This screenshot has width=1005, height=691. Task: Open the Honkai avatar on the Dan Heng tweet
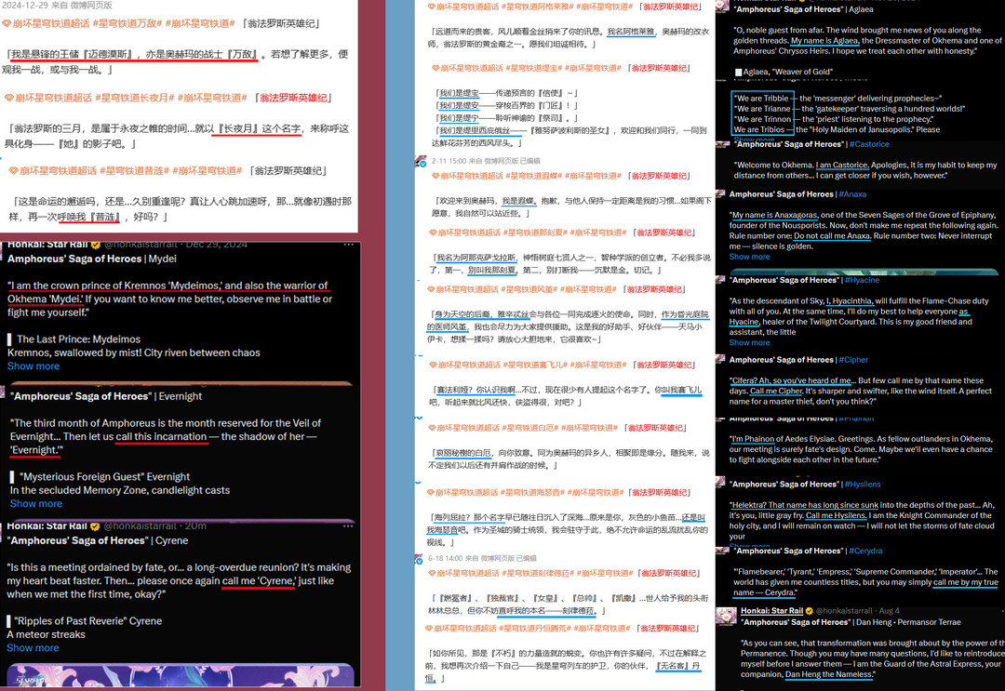pos(726,616)
